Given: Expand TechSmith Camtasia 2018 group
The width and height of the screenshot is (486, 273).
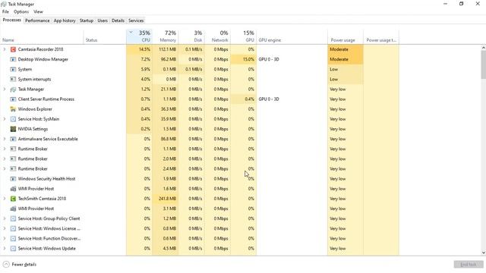Looking at the screenshot, I should click(x=5, y=199).
